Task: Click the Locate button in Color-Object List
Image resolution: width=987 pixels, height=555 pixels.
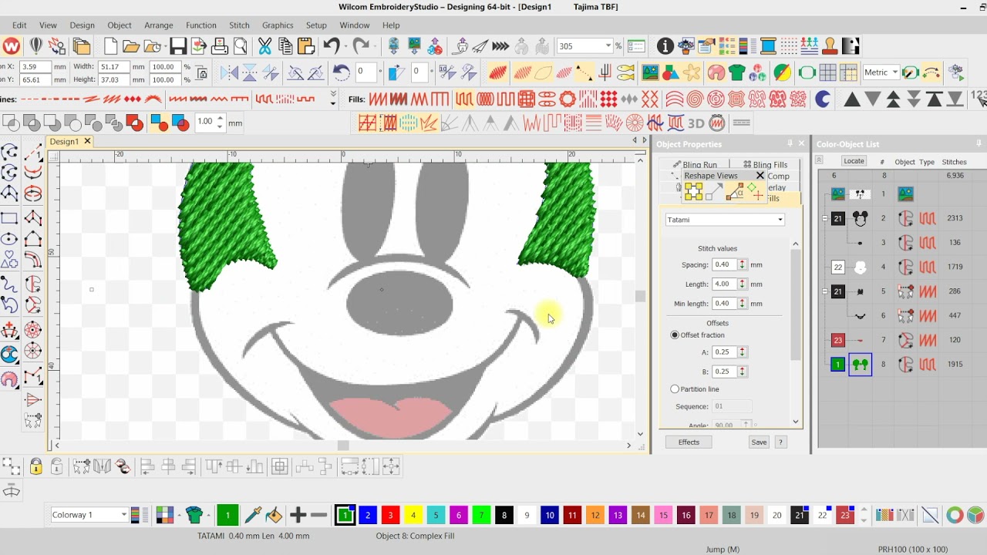Action: [854, 161]
